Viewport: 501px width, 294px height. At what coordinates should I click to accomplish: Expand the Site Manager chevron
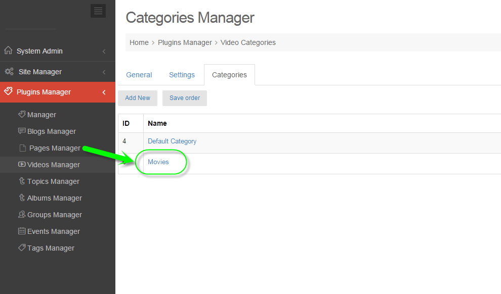(104, 72)
